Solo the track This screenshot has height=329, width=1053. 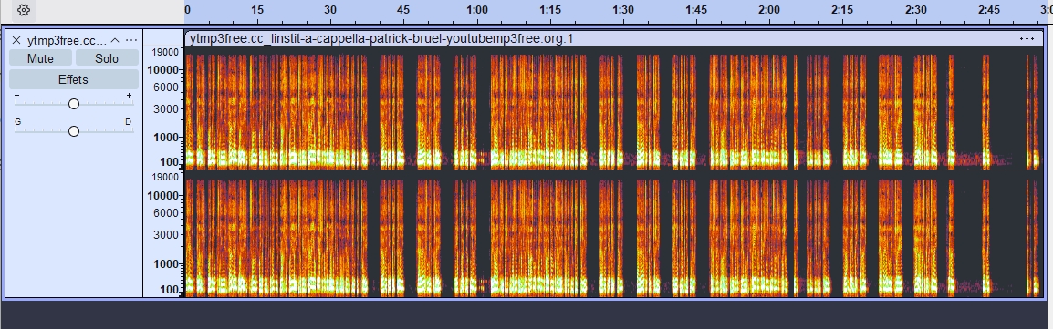pyautogui.click(x=107, y=58)
